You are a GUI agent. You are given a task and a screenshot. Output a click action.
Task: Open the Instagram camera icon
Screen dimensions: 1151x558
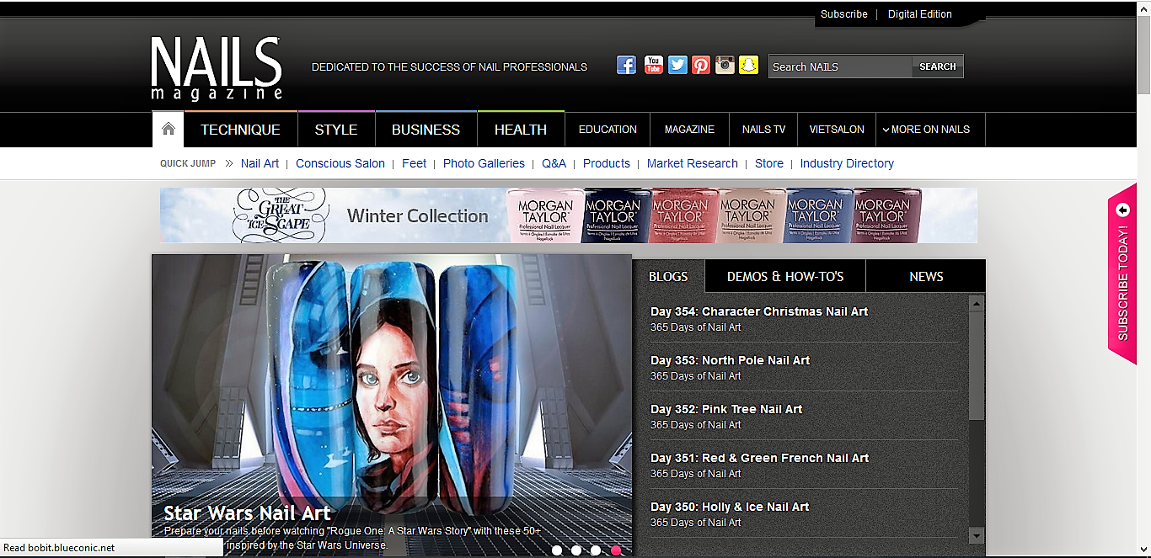[x=725, y=65]
